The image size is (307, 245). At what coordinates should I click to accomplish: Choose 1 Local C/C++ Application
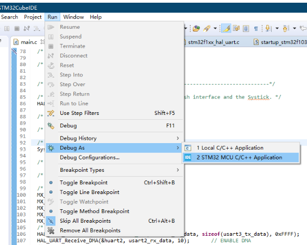point(241,148)
